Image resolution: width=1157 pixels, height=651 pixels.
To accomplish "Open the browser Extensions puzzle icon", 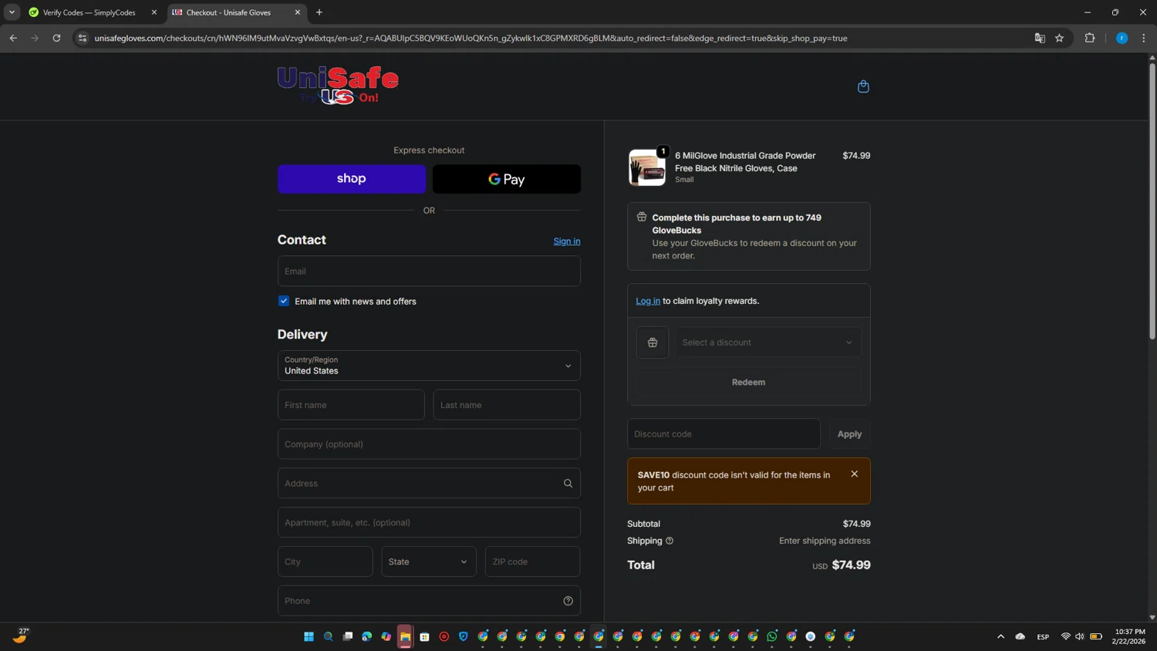I will pyautogui.click(x=1090, y=38).
